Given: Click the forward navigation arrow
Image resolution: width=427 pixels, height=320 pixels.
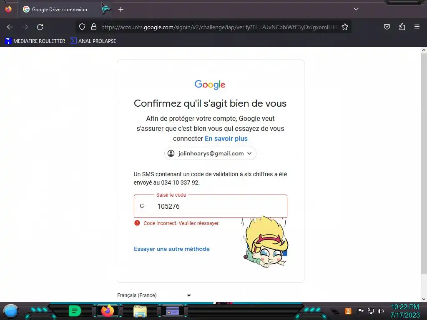Looking at the screenshot, I should point(25,27).
